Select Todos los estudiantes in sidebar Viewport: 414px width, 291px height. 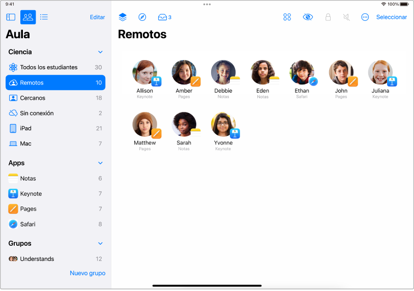tap(55, 67)
